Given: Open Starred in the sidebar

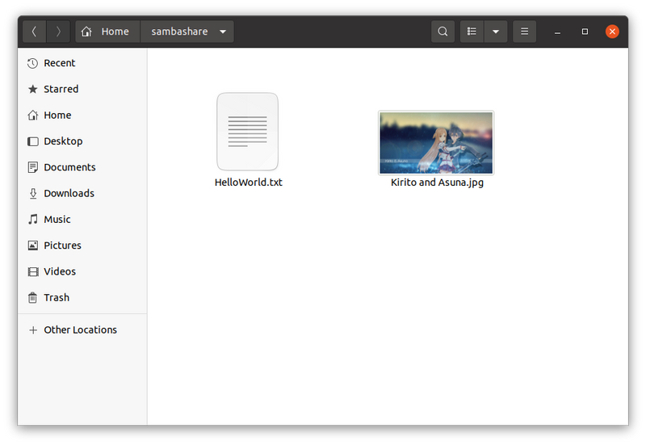Looking at the screenshot, I should (82, 89).
